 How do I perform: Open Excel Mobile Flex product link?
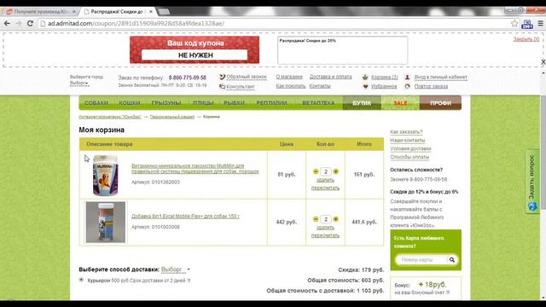click(185, 216)
